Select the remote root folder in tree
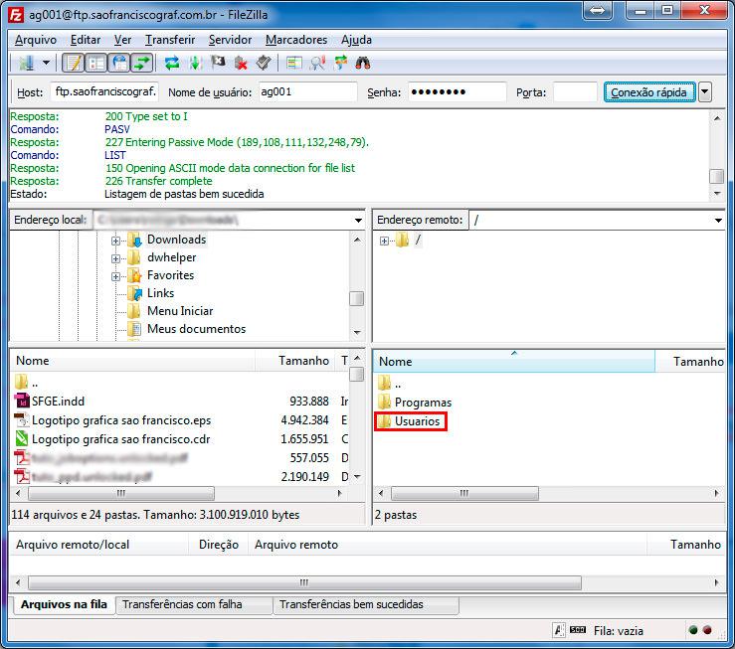Image resolution: width=735 pixels, height=649 pixels. pos(417,241)
